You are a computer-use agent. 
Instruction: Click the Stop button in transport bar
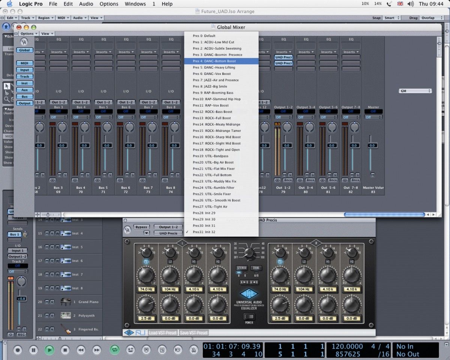coord(65,350)
